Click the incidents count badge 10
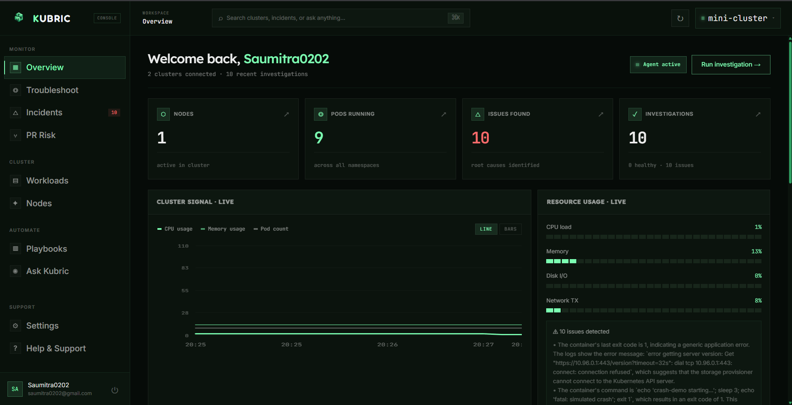 pyautogui.click(x=114, y=112)
